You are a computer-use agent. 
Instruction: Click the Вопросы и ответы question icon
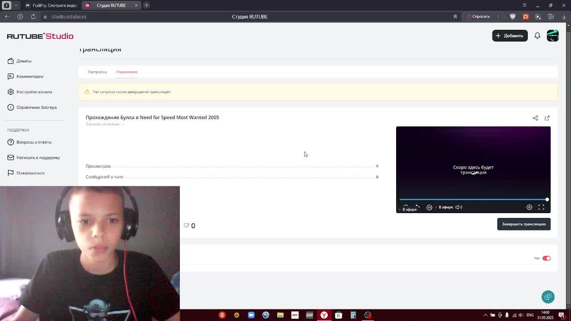coord(11,142)
